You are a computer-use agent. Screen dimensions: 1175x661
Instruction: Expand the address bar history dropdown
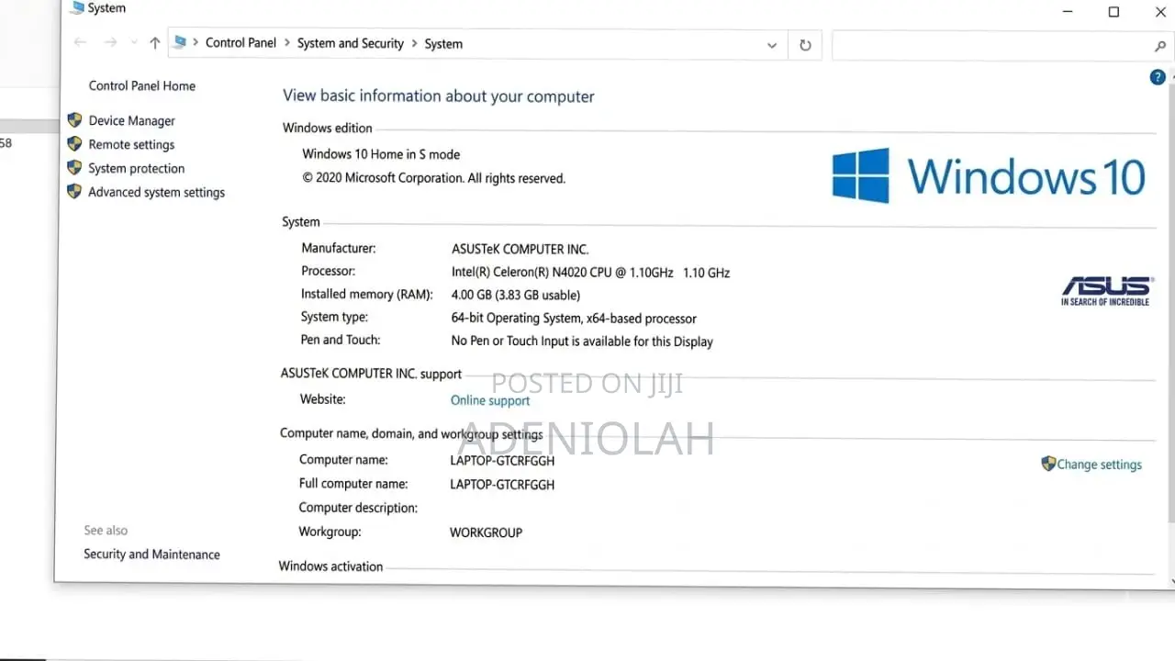[772, 45]
